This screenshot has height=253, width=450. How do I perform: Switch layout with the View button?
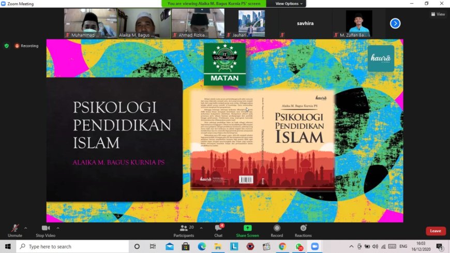(438, 14)
